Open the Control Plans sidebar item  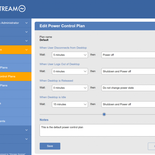16,76
